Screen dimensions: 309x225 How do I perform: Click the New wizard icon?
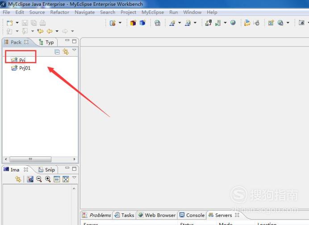[9, 23]
